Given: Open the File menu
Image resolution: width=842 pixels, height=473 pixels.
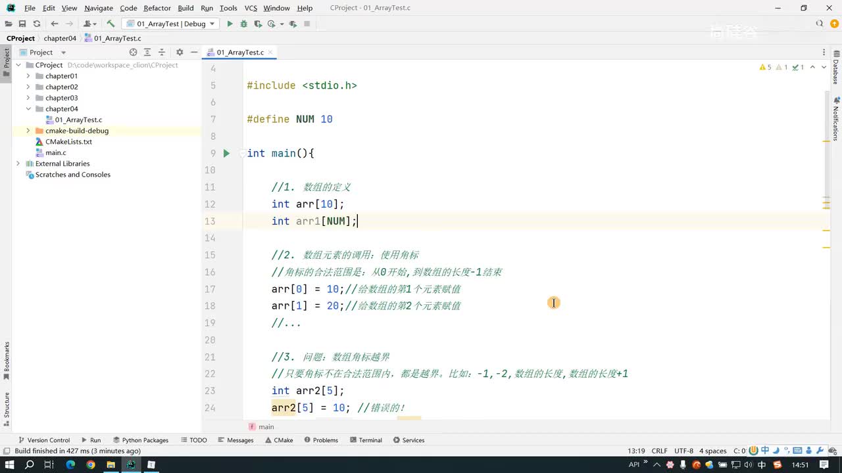Looking at the screenshot, I should click(x=30, y=8).
